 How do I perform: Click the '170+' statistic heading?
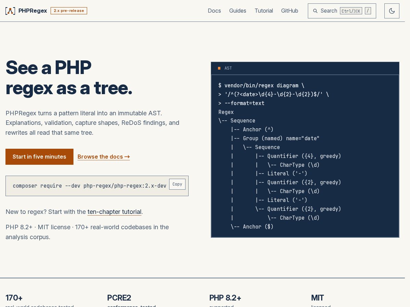(x=14, y=298)
